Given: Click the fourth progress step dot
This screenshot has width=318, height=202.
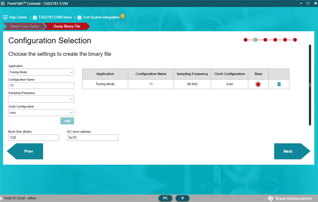Looking at the screenshot, I should pyautogui.click(x=275, y=40).
